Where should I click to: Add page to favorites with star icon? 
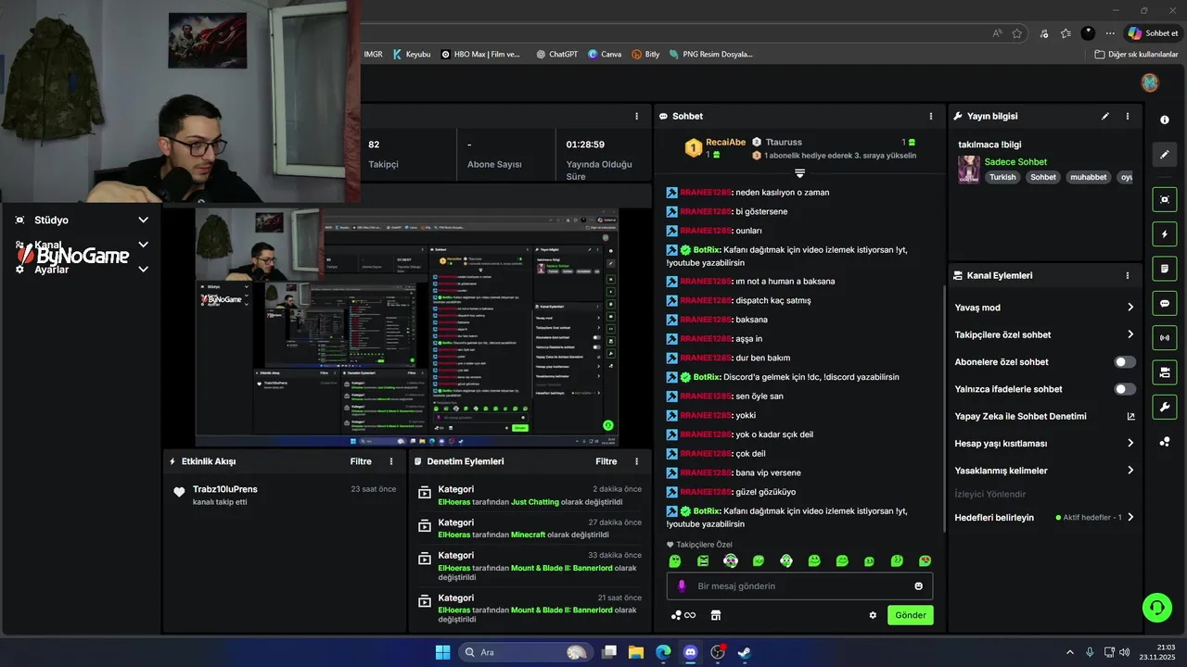point(1017,33)
